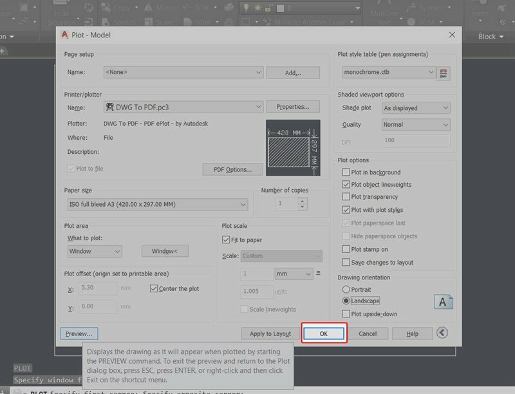The height and width of the screenshot is (394, 515).
Task: Uncheck Center the plot
Action: click(x=154, y=288)
